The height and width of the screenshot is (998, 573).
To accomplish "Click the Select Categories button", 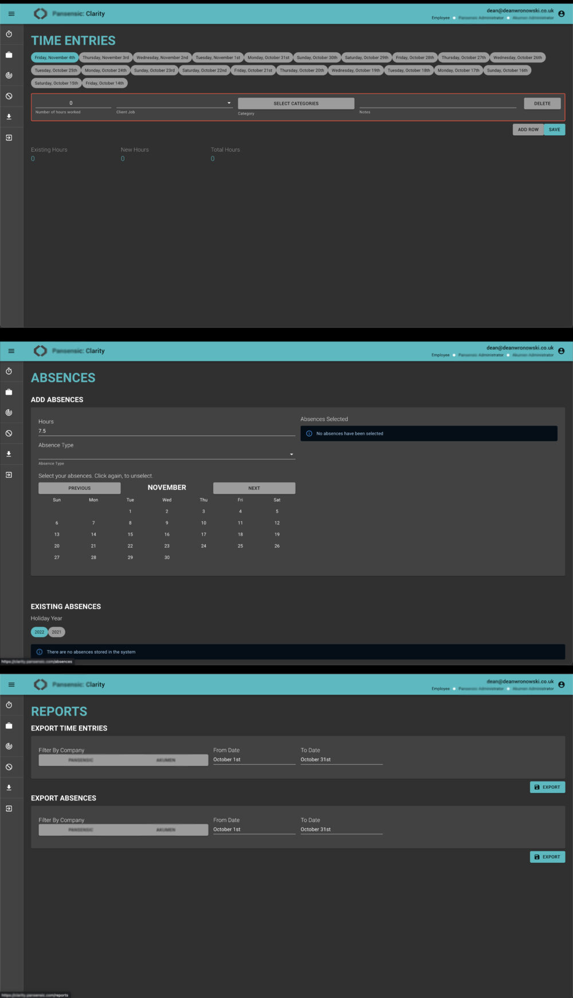I will [x=296, y=104].
